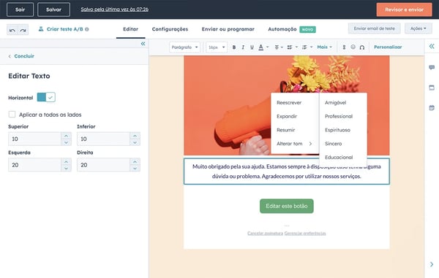This screenshot has height=278, width=439.
Task: Switch to the Editar tab
Action: (x=131, y=29)
